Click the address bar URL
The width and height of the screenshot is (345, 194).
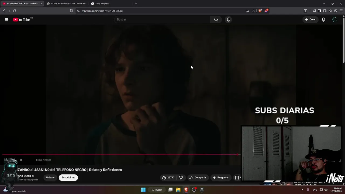(102, 11)
